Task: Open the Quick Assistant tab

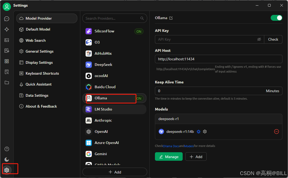Action: pyautogui.click(x=47, y=84)
